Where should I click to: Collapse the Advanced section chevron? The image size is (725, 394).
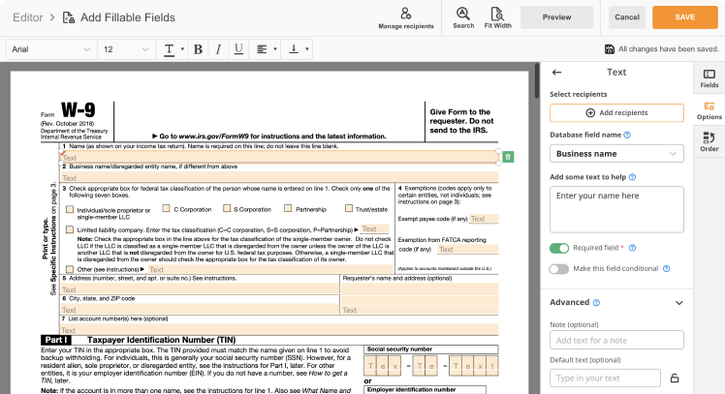678,302
